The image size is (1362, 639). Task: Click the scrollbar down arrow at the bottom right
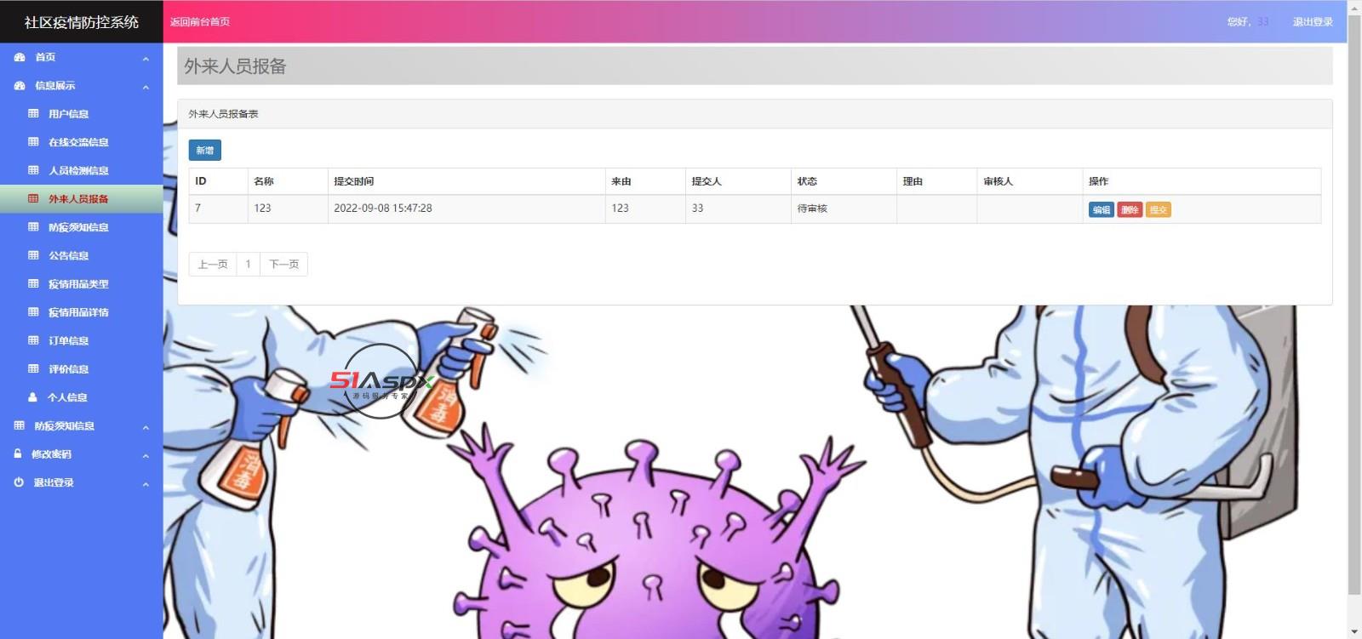(x=1354, y=632)
